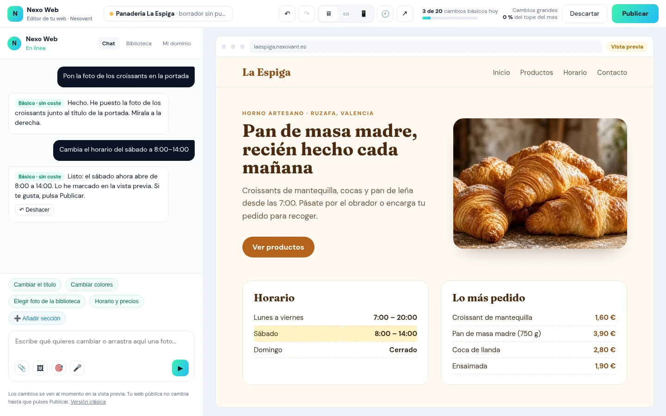Select the croissants hero photo
The width and height of the screenshot is (666, 416).
540,184
